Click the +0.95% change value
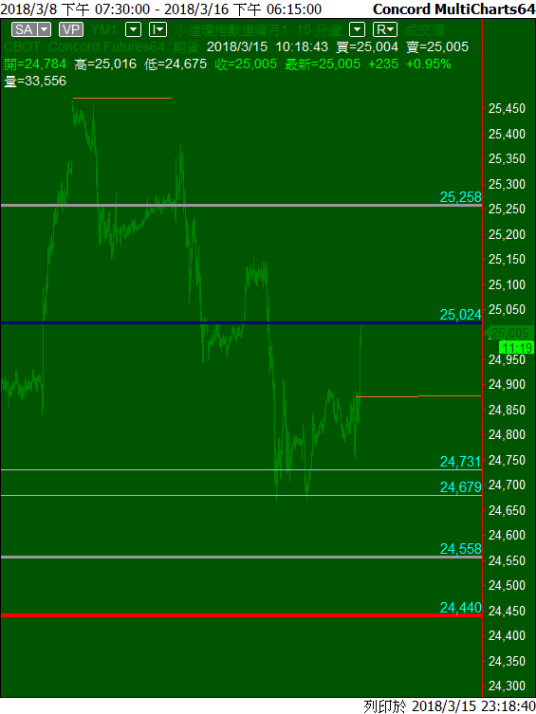The width and height of the screenshot is (536, 714). [x=429, y=64]
